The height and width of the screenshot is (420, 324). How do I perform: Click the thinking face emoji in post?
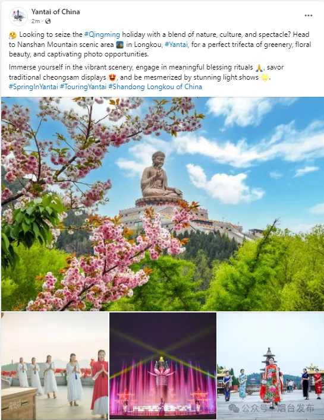pyautogui.click(x=12, y=35)
